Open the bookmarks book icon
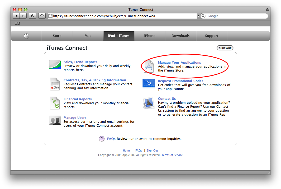Screen dimensions: 281x189 click(x=17, y=23)
